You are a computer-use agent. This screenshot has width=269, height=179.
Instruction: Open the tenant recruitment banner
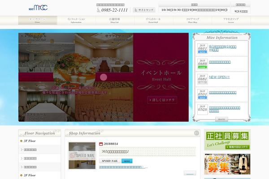(227, 164)
